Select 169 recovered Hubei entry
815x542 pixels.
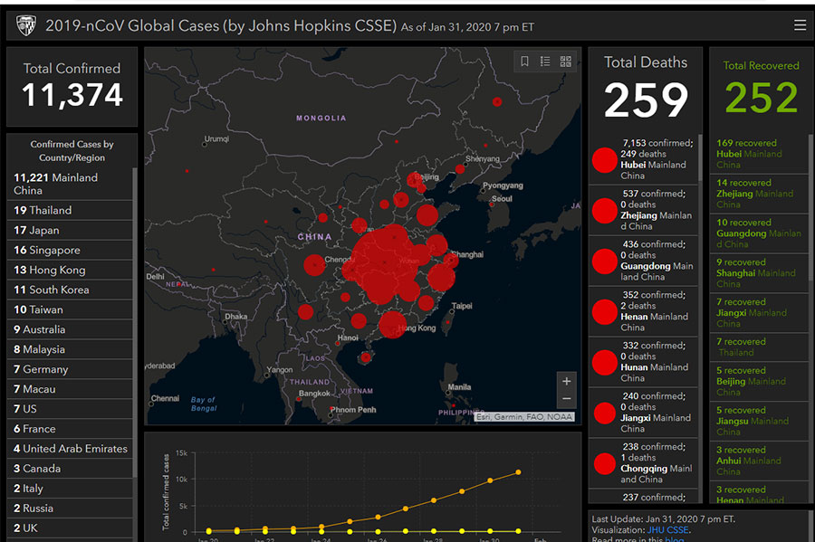coord(759,154)
